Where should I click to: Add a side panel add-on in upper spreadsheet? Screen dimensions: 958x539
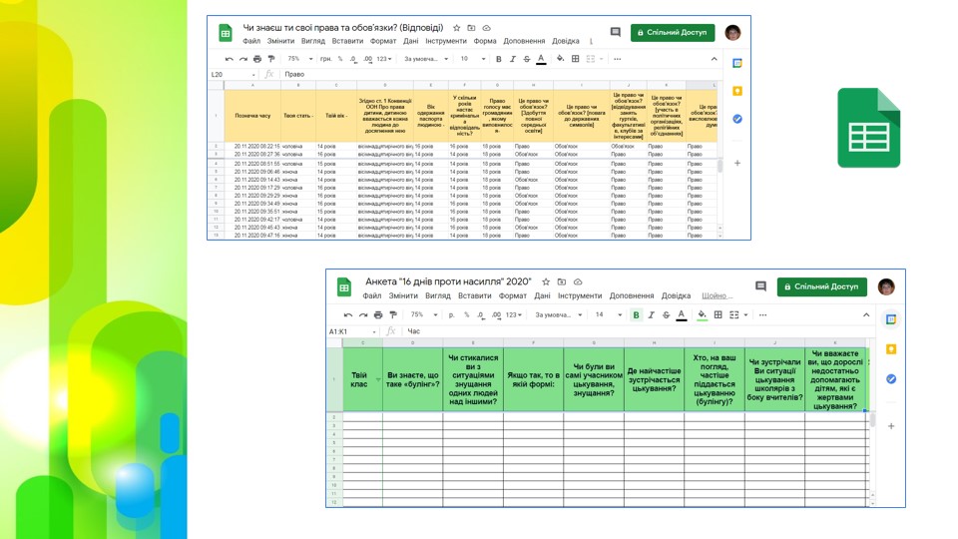pos(737,163)
